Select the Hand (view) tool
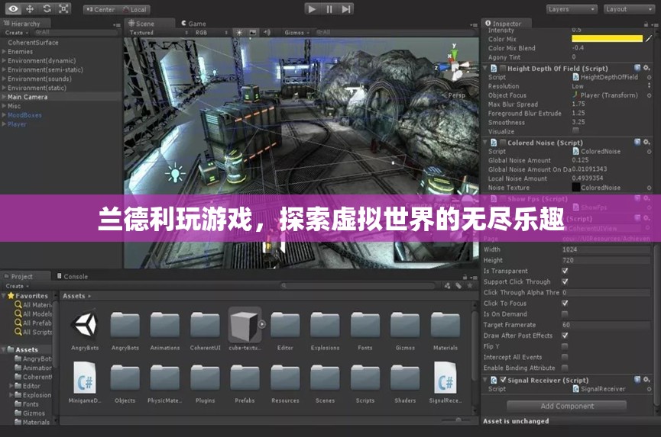Screen dimensions: 661x437 (x=13, y=9)
